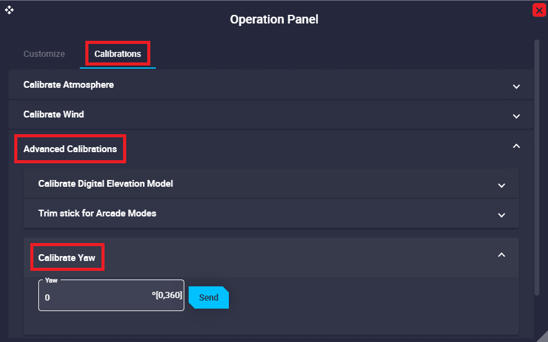
Task: Click the Calibrate Atmosphere heading
Action: tap(69, 85)
